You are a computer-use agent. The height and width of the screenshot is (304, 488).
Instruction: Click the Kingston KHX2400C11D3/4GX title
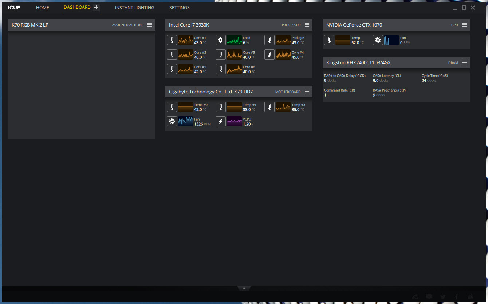(359, 62)
